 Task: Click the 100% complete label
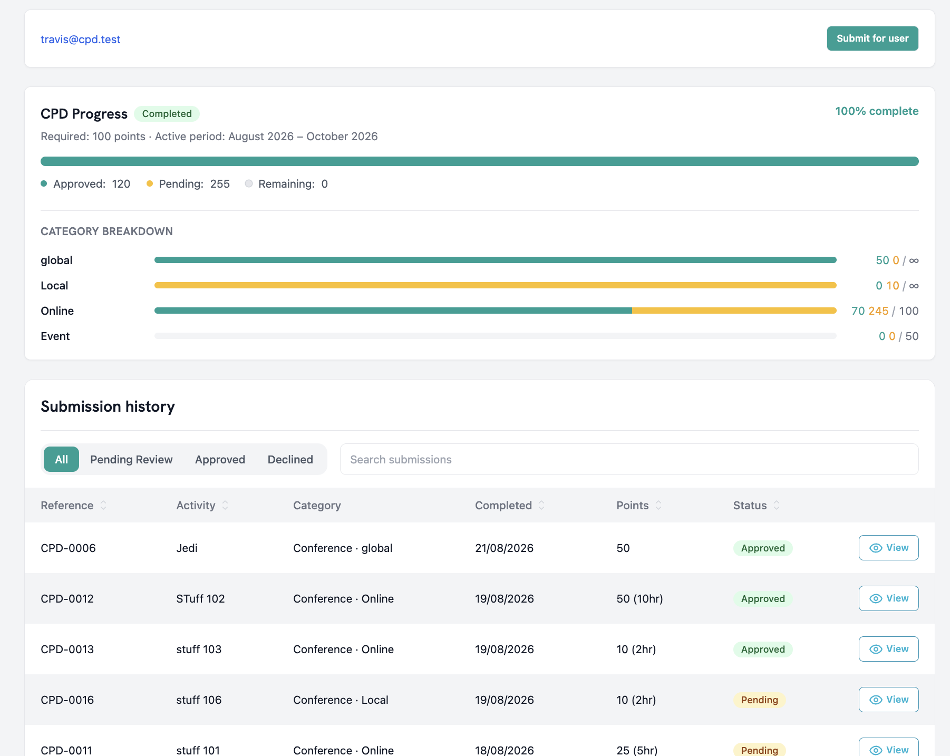pos(877,111)
